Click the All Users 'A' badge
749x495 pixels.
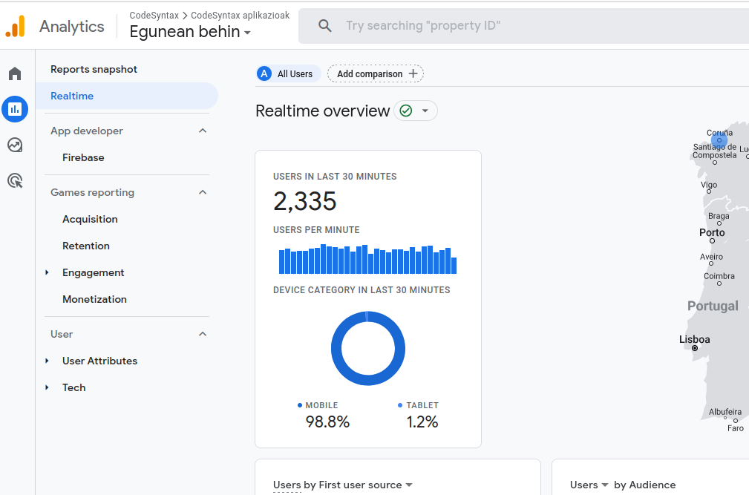(x=264, y=73)
